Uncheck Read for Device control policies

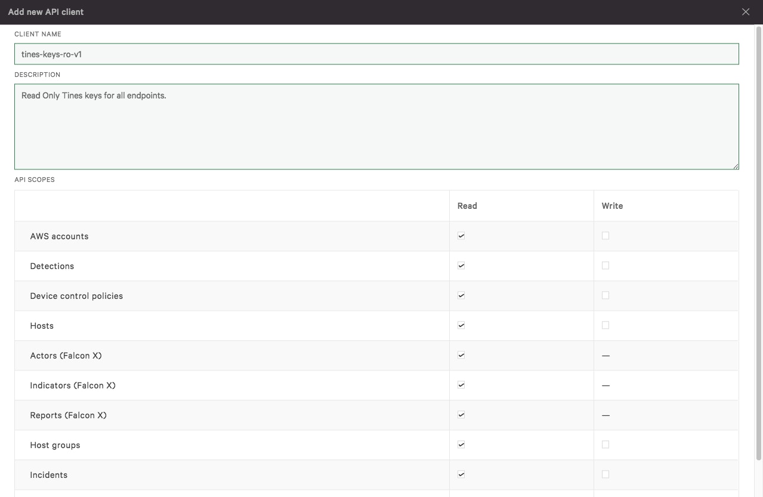pyautogui.click(x=461, y=295)
